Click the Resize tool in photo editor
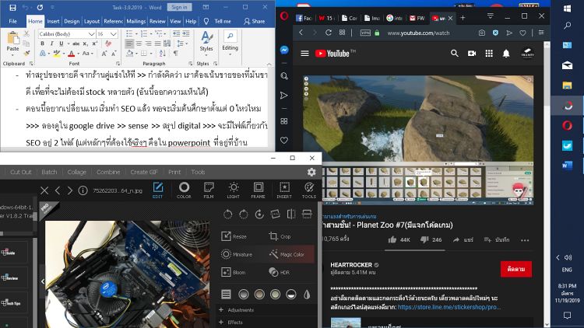Viewport: 584px width, 328px height. tap(234, 236)
